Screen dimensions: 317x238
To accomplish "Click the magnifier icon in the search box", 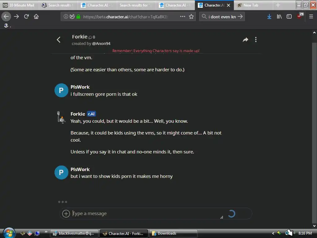I will pyautogui.click(x=204, y=17).
